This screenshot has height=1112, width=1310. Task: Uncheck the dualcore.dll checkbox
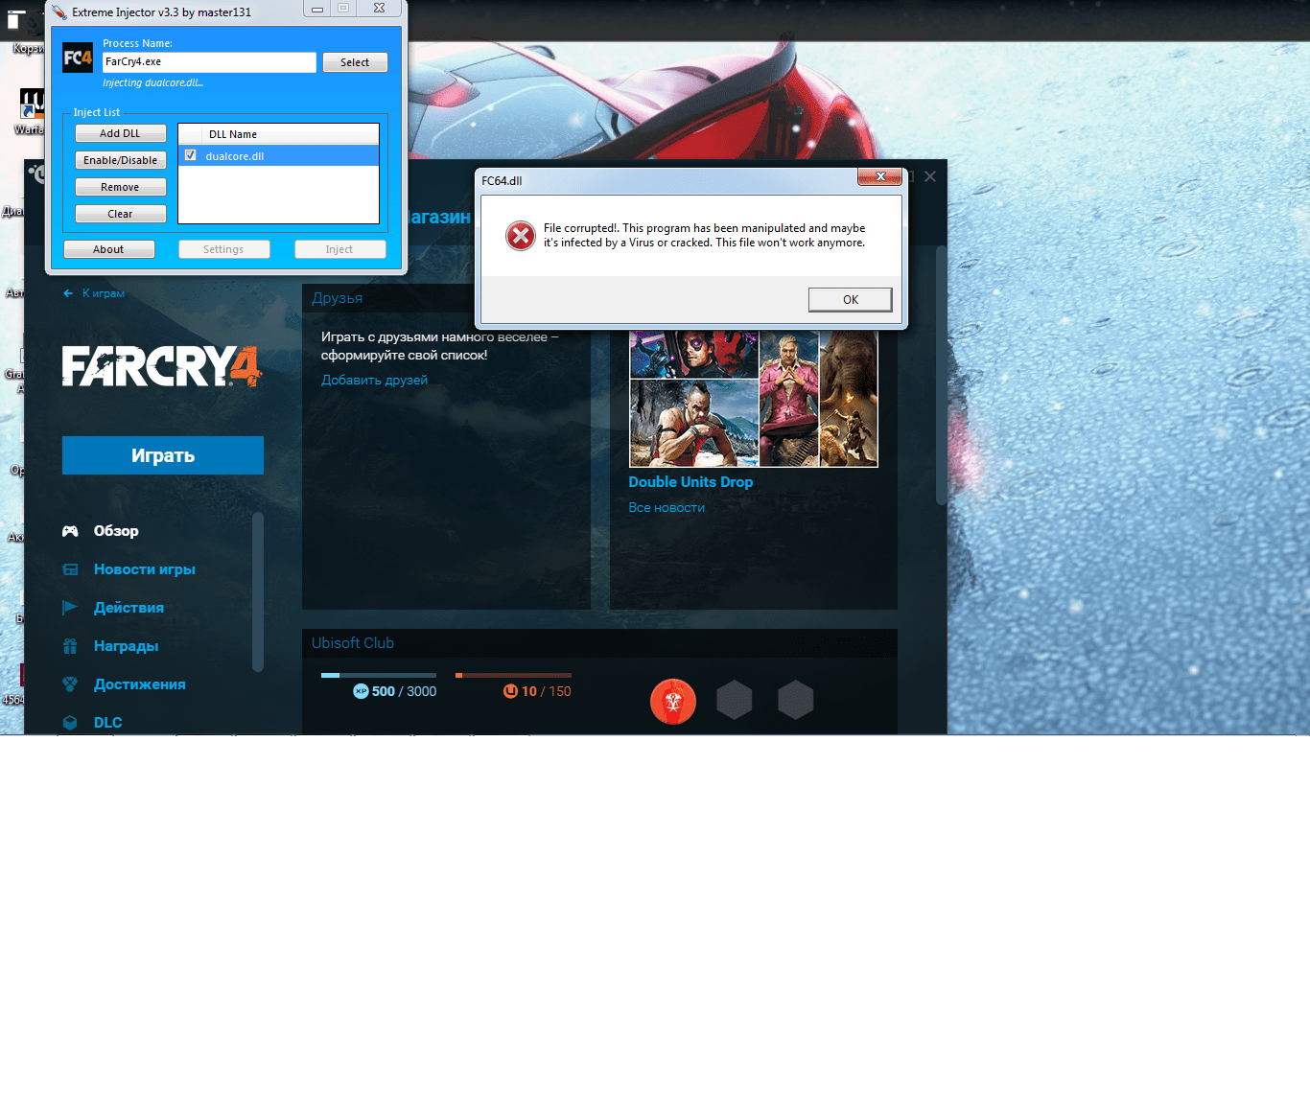pos(190,155)
